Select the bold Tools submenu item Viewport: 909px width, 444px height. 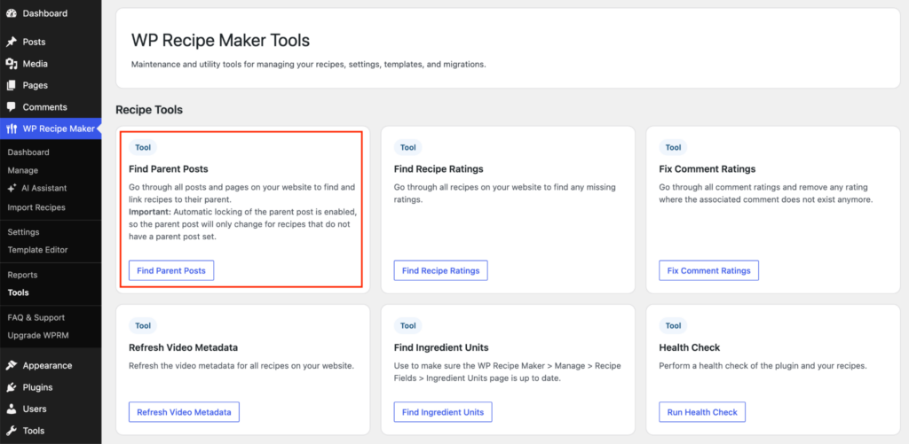tap(18, 292)
